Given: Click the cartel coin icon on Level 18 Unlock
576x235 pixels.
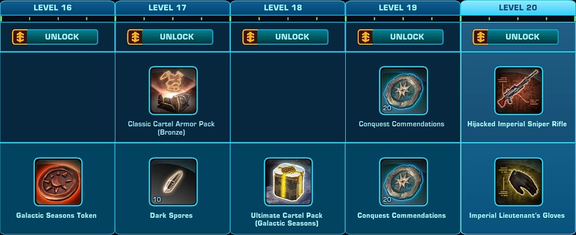Looking at the screenshot, I should [x=250, y=37].
